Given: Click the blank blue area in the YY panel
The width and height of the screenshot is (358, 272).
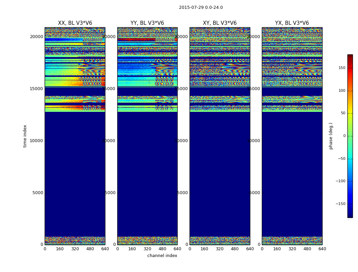Looking at the screenshot, I should tap(147, 170).
